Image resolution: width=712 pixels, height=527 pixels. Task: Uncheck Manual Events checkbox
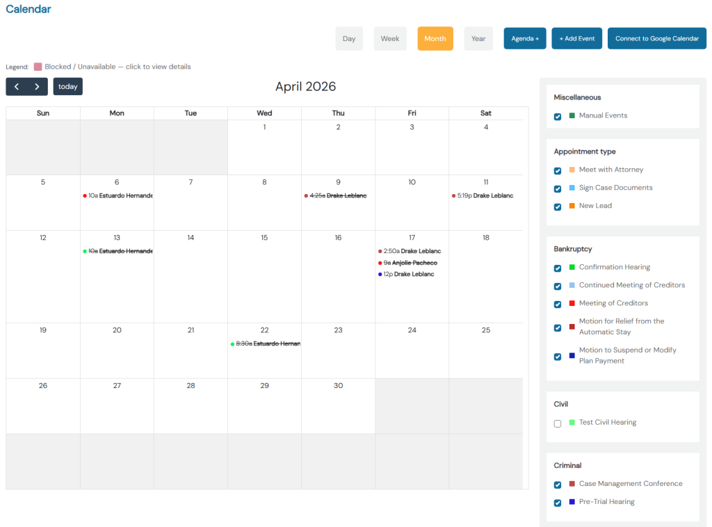click(558, 117)
